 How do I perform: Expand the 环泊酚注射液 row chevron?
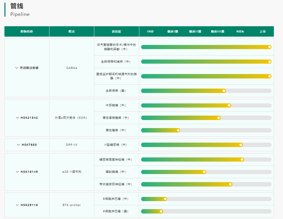17,68
